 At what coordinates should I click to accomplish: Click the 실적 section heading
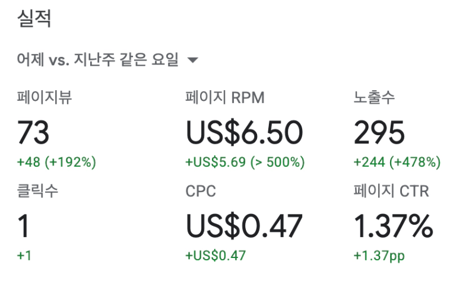point(34,18)
